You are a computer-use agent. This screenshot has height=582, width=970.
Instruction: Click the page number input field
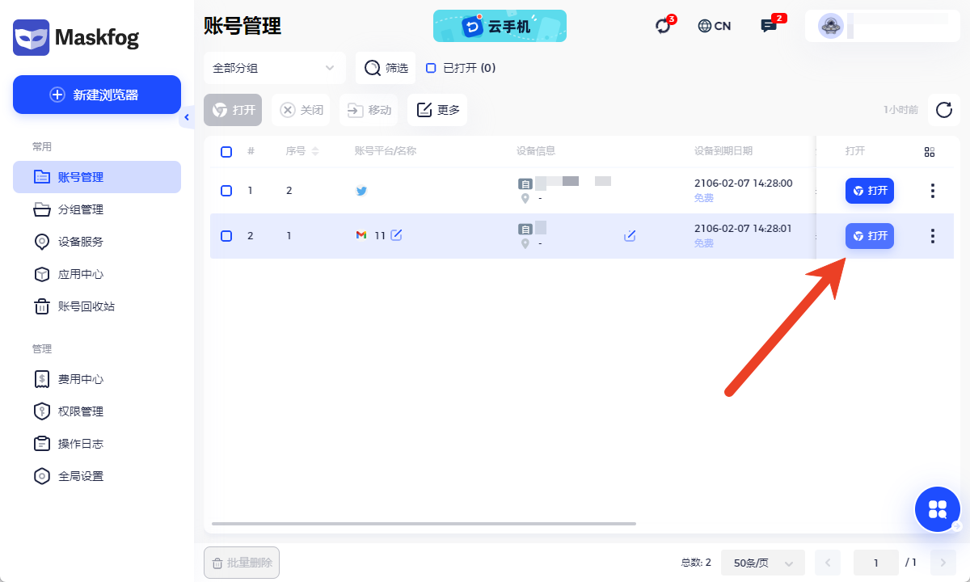[x=875, y=563]
